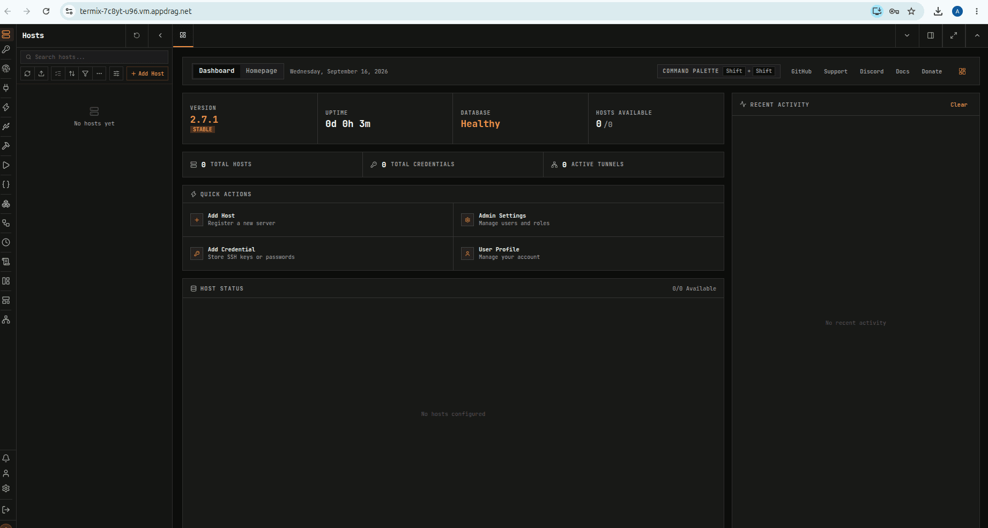Image resolution: width=988 pixels, height=528 pixels.
Task: Click the + Add Host button
Action: click(147, 73)
